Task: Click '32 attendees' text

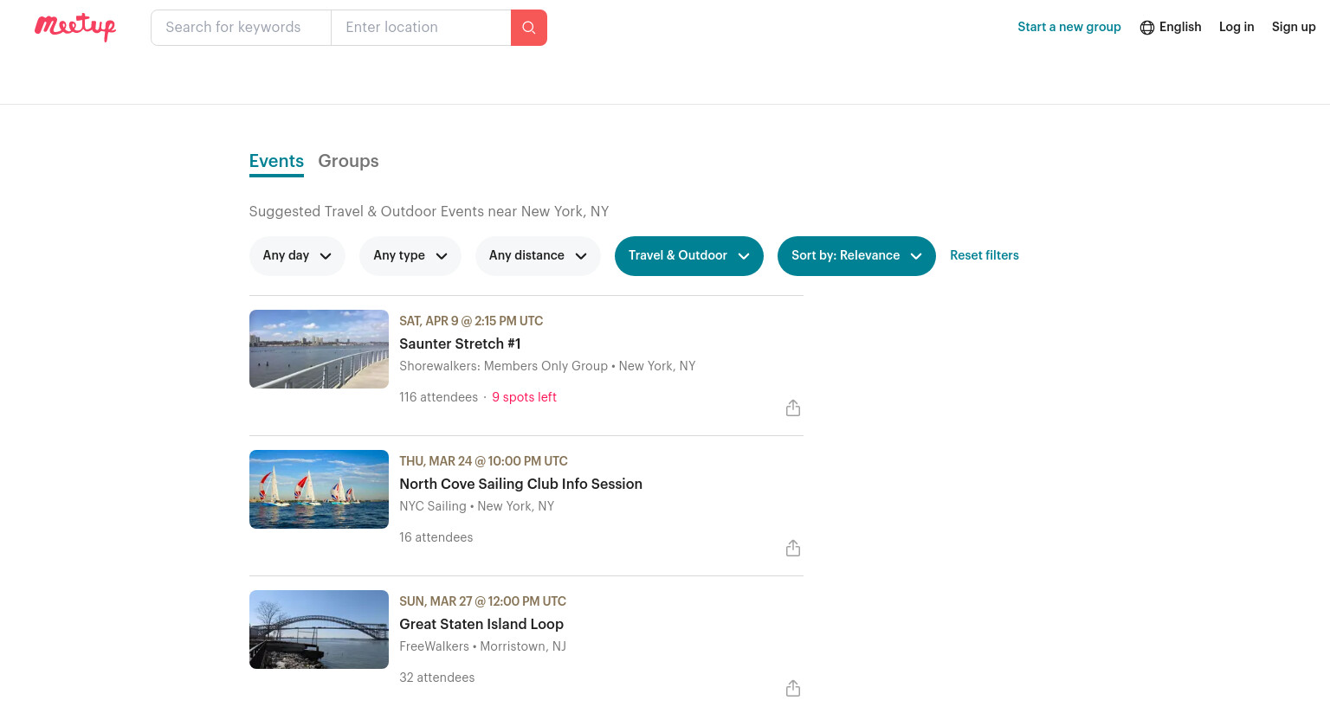Action: pos(436,678)
